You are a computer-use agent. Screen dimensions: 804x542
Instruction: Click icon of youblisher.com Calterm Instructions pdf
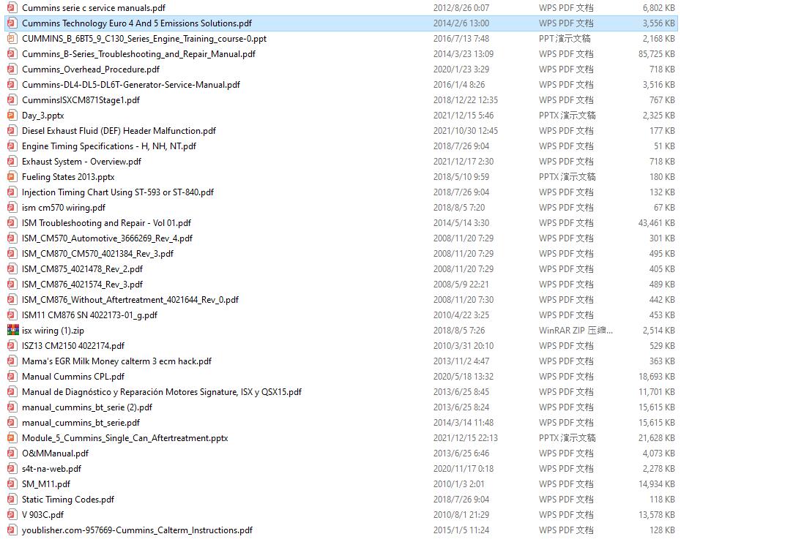point(11,530)
